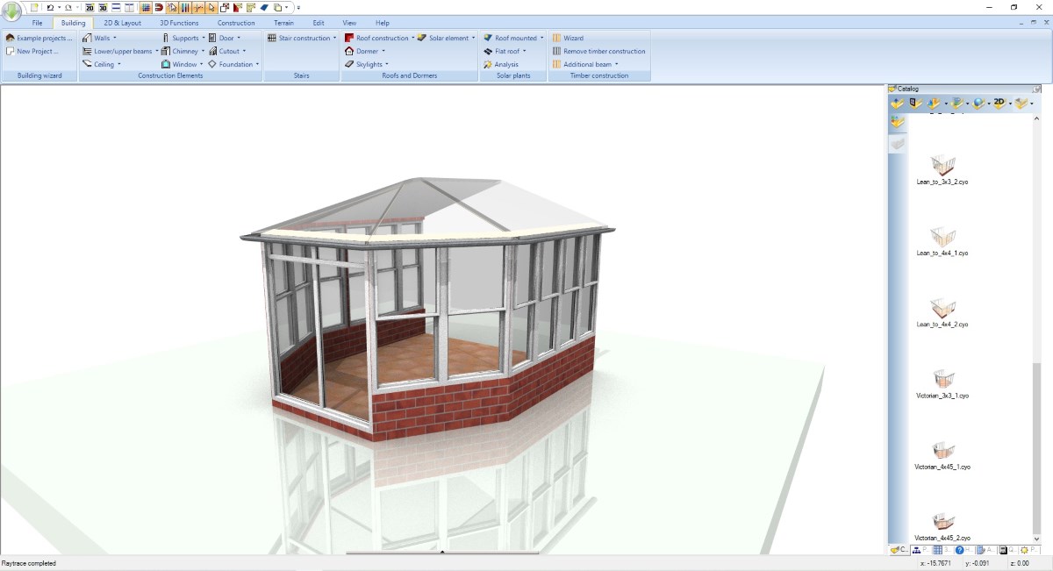Click the Stair construction tool
The width and height of the screenshot is (1053, 571).
tap(300, 38)
